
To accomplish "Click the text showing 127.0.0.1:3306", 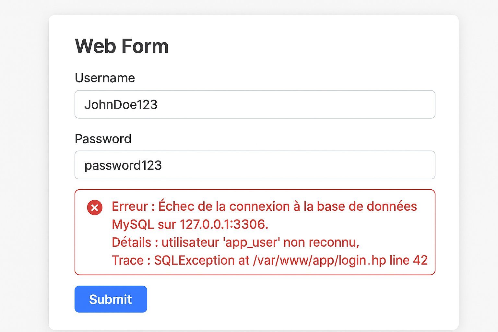I will (x=224, y=224).
